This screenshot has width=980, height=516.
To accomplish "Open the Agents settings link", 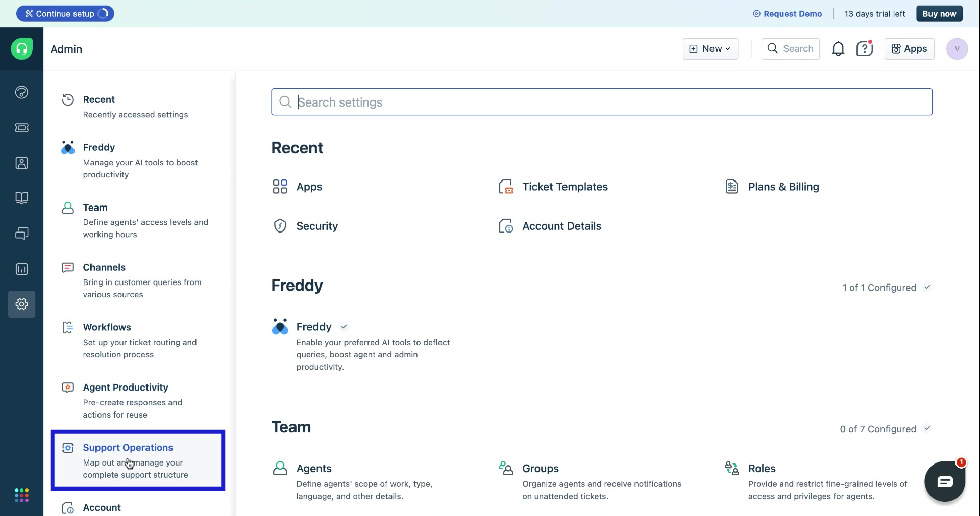I will 314,468.
